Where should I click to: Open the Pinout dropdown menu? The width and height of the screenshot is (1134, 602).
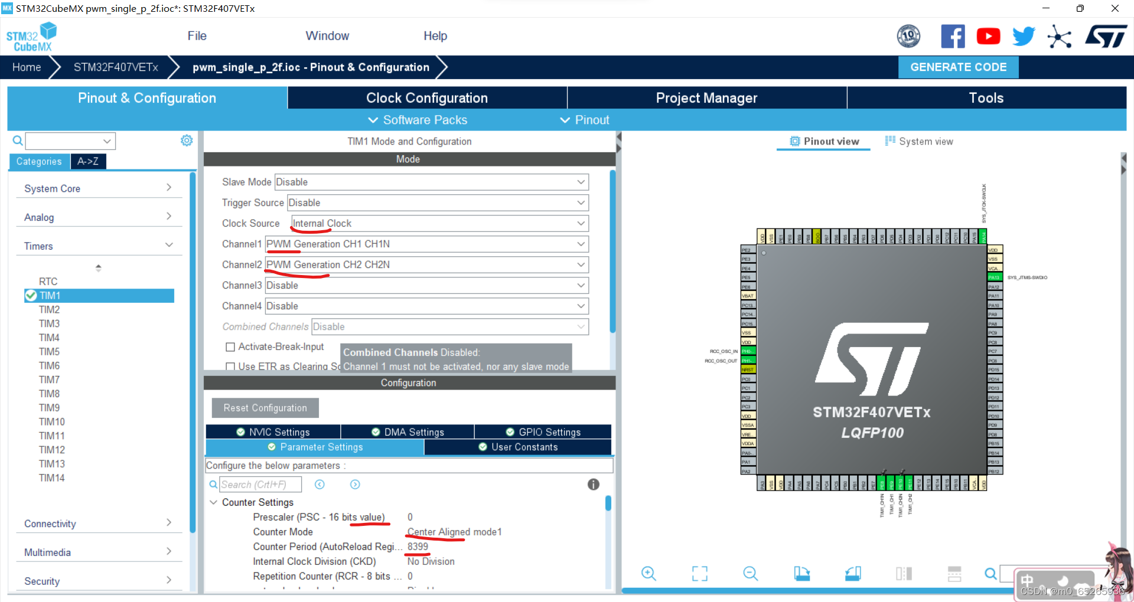tap(585, 120)
